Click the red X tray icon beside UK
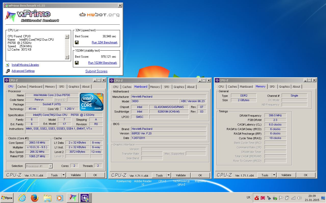 click(257, 198)
